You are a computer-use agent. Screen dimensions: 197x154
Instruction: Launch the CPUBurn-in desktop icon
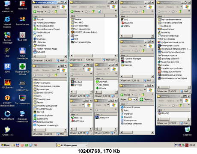[x=7, y=84]
